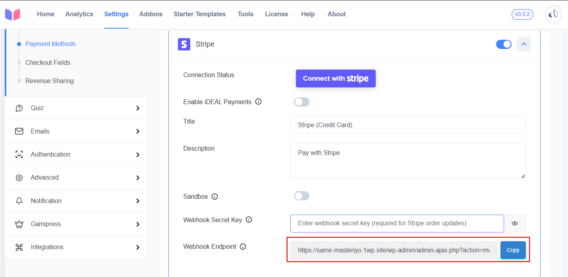
Task: Open the Analytics tab
Action: click(79, 14)
